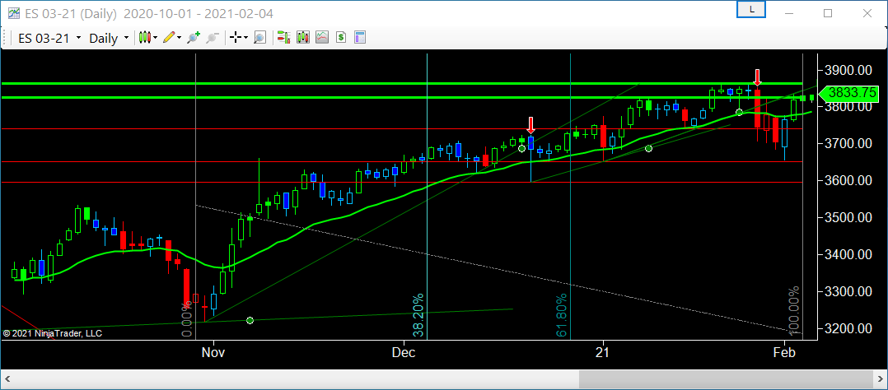
Task: Click the 3200.00 price axis label
Action: pos(848,328)
